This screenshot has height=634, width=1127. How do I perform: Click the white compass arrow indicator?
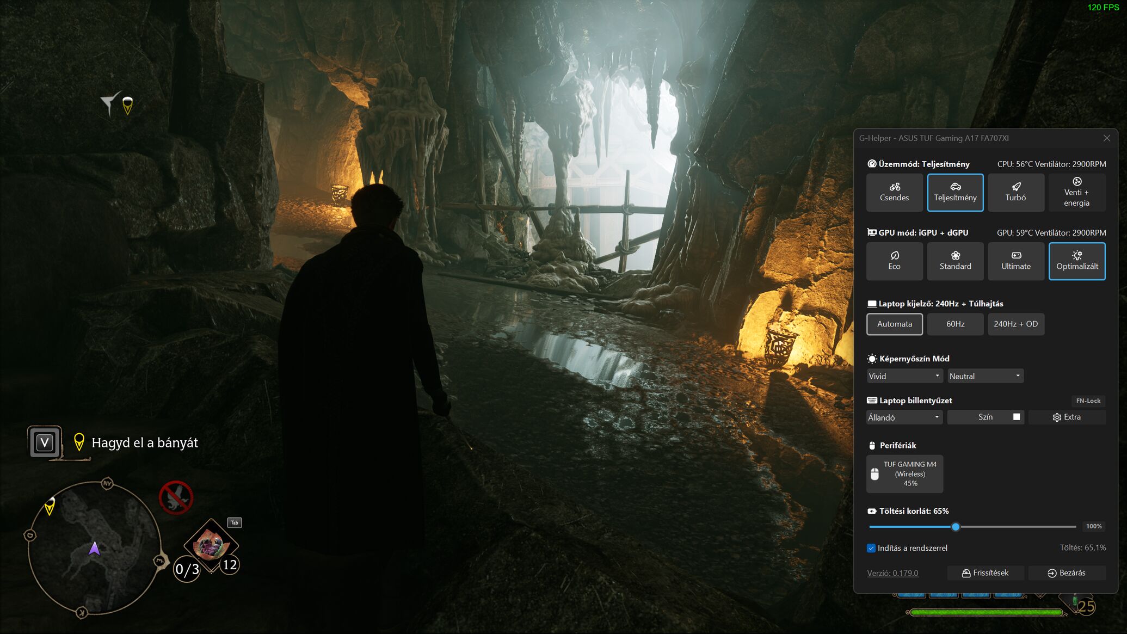pos(110,103)
